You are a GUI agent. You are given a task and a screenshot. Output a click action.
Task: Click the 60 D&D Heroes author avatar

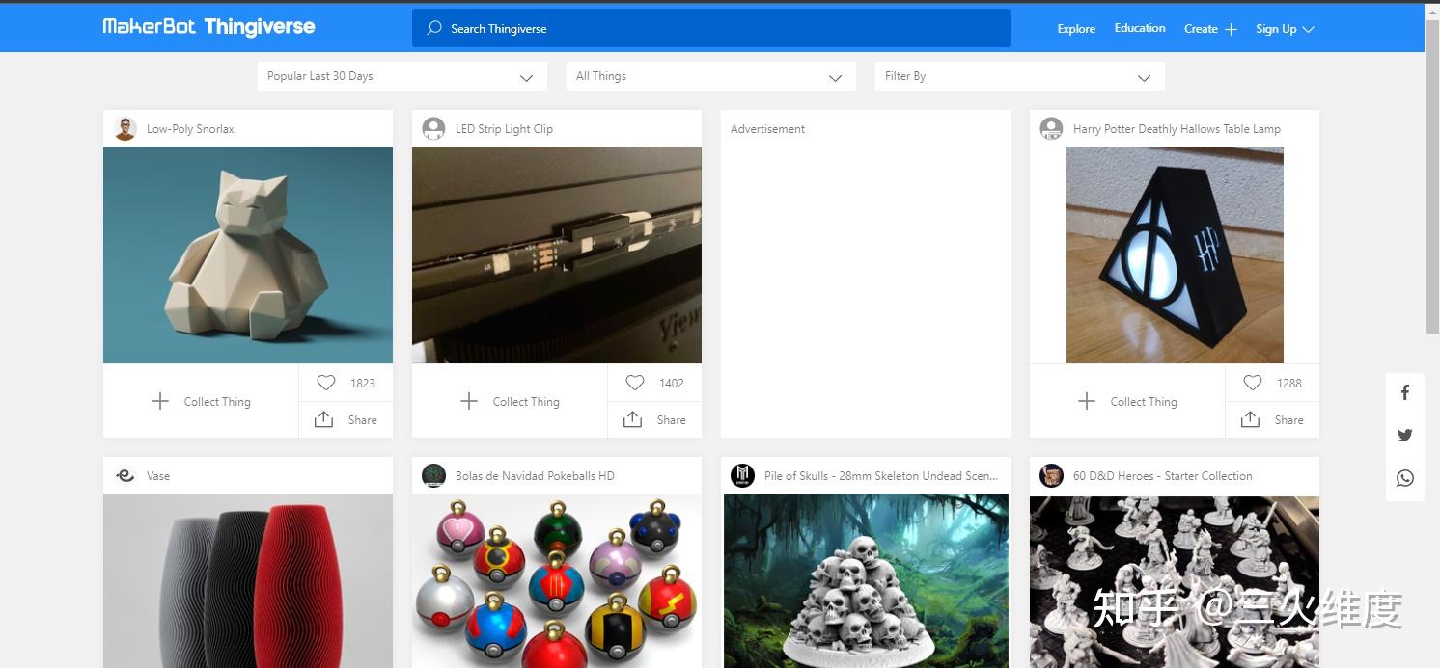point(1052,475)
